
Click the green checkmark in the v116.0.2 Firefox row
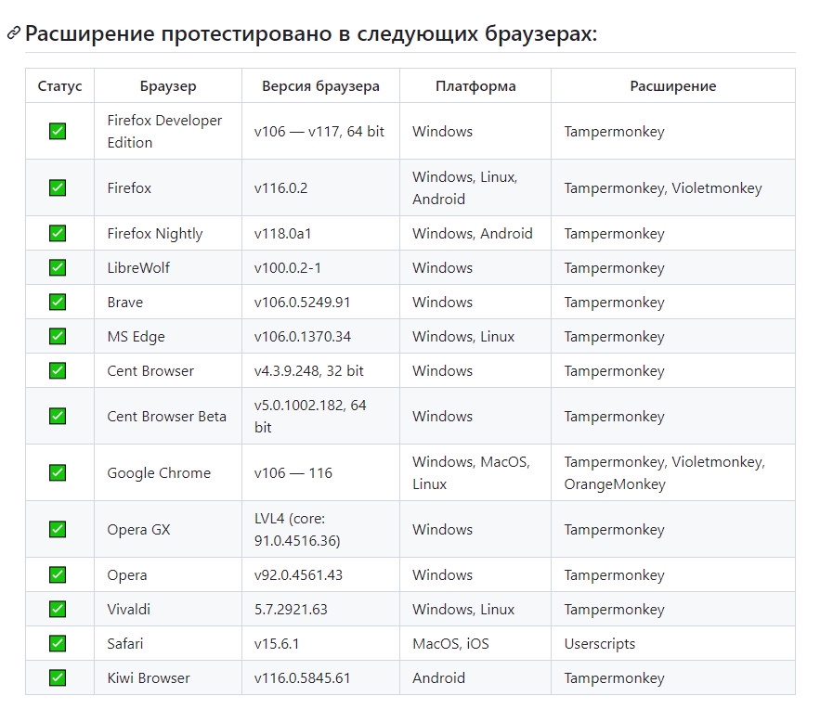[58, 187]
